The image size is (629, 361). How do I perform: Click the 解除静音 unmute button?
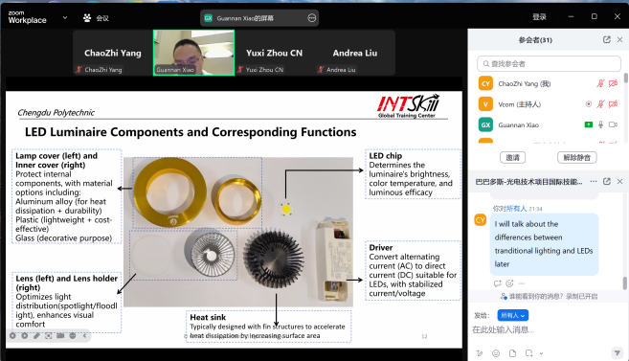[577, 158]
